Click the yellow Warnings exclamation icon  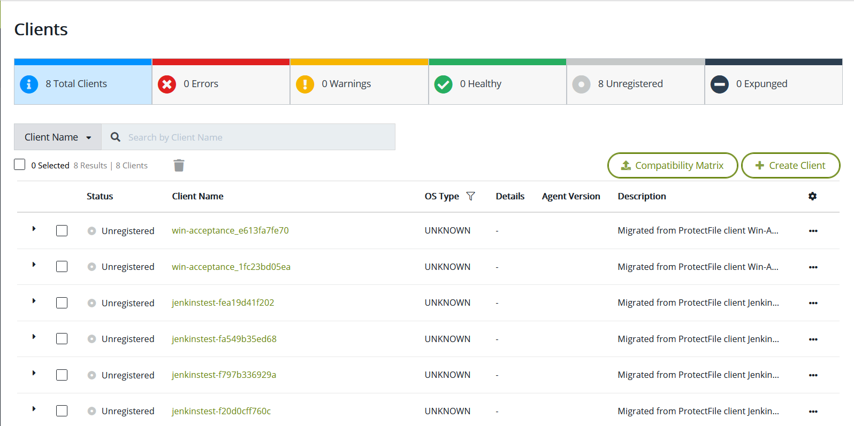pos(305,84)
